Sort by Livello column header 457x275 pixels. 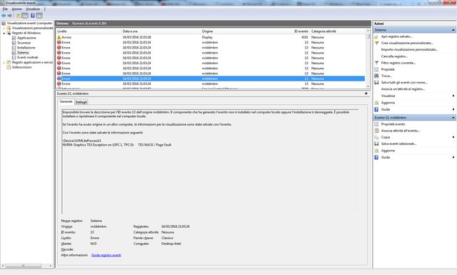click(x=89, y=31)
